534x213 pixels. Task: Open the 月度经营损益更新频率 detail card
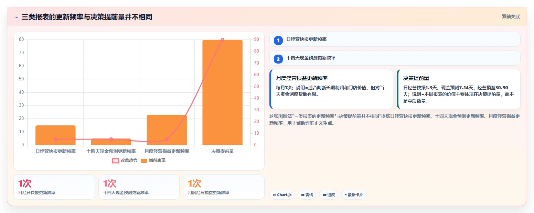tap(331, 89)
